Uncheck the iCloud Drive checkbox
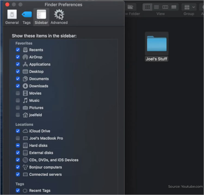Image resolution: width=204 pixels, height=195 pixels. click(x=18, y=131)
